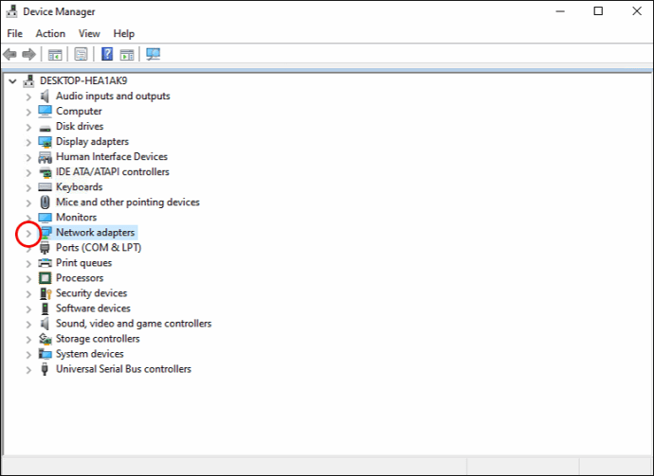
Task: Click the Forward arrow toolbar icon
Action: coord(28,54)
